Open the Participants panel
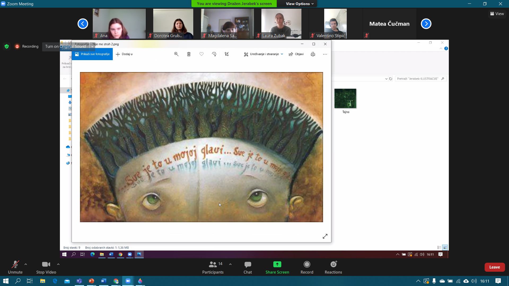The width and height of the screenshot is (509, 286). tap(213, 267)
